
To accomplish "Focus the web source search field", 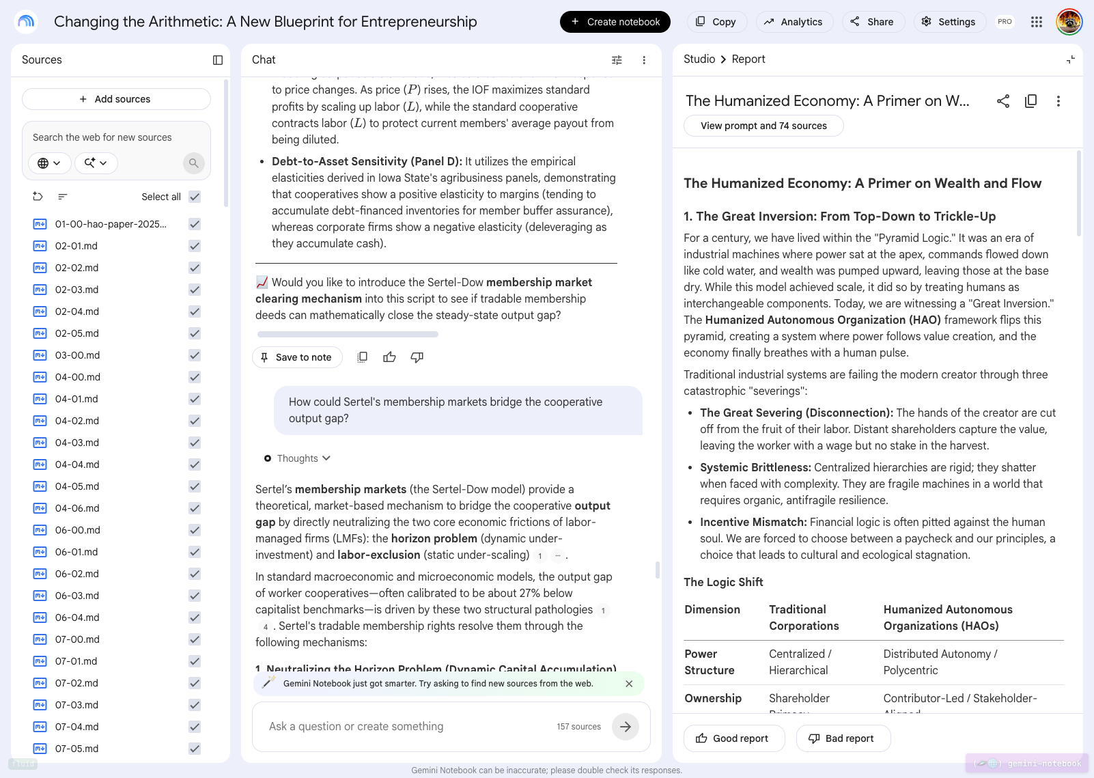I will [116, 137].
